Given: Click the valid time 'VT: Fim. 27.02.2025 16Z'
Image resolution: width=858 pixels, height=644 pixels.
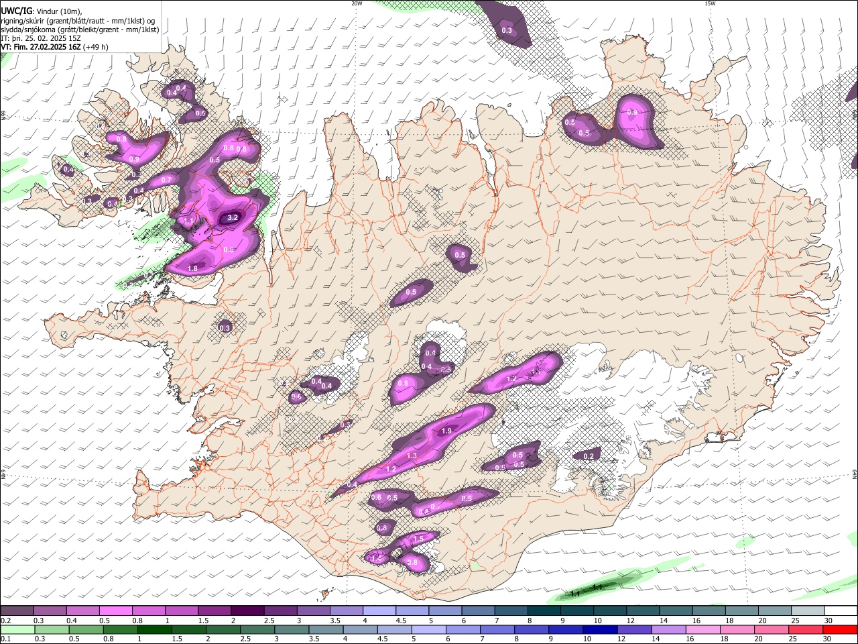Looking at the screenshot, I should click(x=41, y=47).
